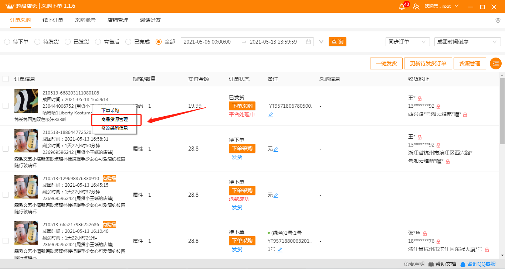Expand root user account dropdown arrow
The height and width of the screenshot is (269, 505).
tap(457, 6)
